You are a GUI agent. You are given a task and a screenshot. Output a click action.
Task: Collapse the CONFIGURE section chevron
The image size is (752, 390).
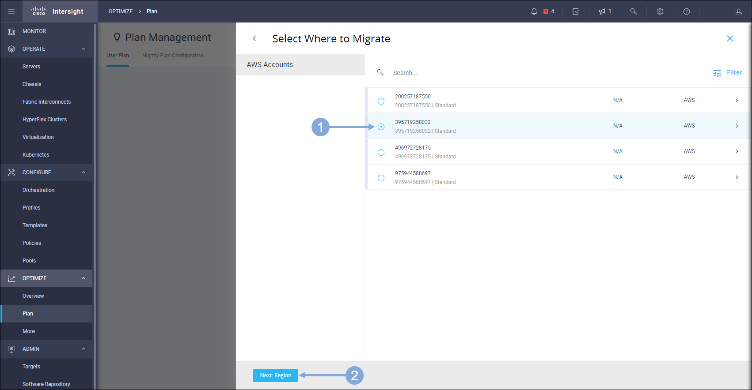click(x=84, y=172)
